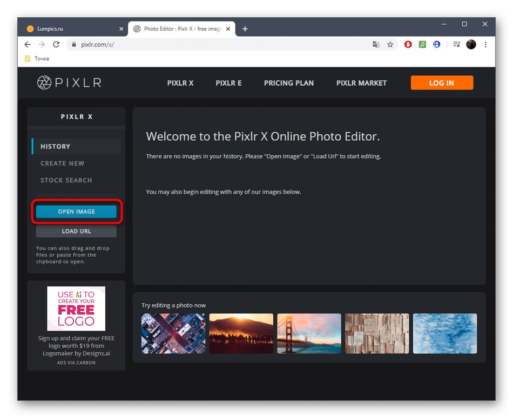Open the media control playlist icon

456,44
